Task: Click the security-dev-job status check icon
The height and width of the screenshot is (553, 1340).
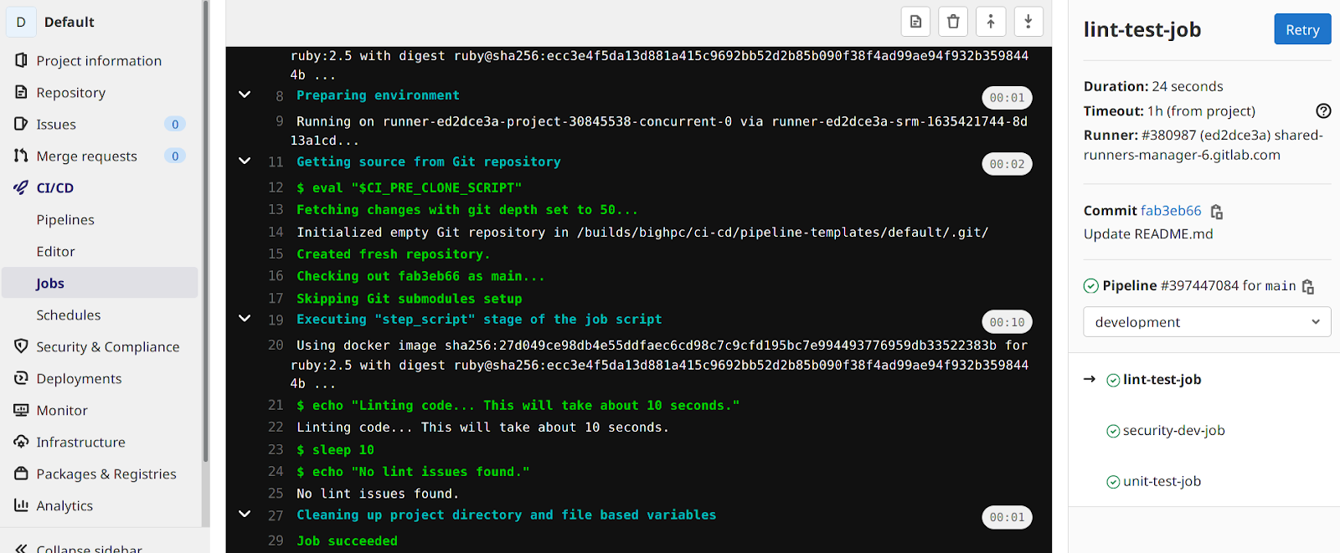Action: (1113, 431)
